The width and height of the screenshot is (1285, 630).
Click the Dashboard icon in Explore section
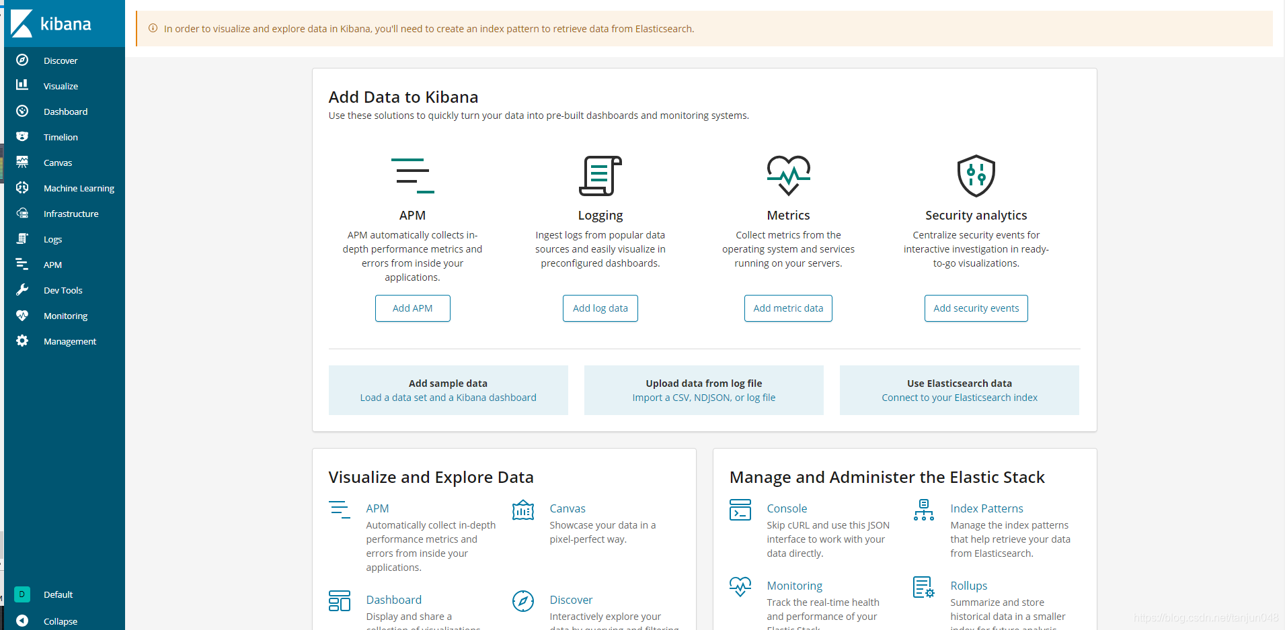click(340, 601)
